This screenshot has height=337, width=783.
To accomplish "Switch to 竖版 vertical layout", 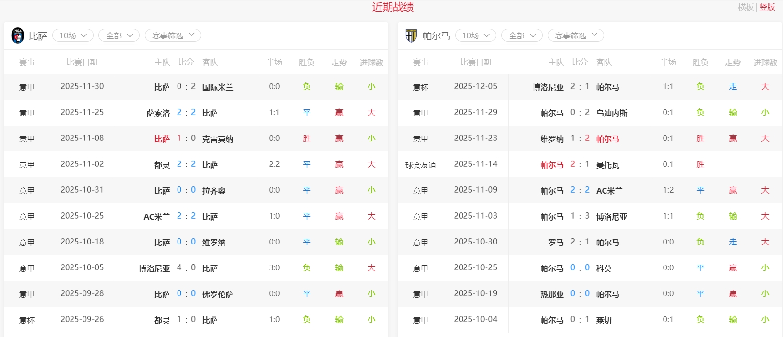I will click(x=767, y=7).
